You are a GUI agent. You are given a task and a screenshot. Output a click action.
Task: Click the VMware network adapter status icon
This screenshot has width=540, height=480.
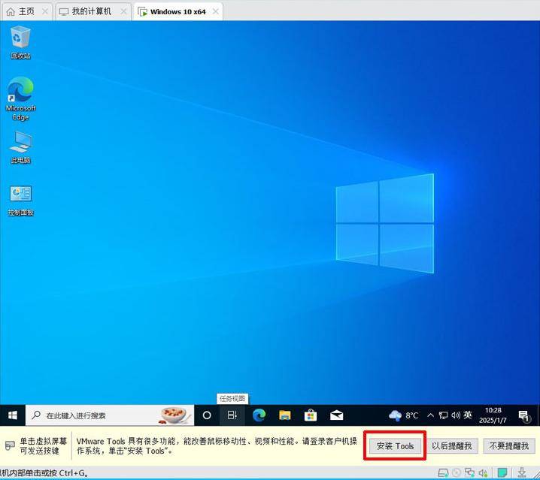click(x=469, y=472)
